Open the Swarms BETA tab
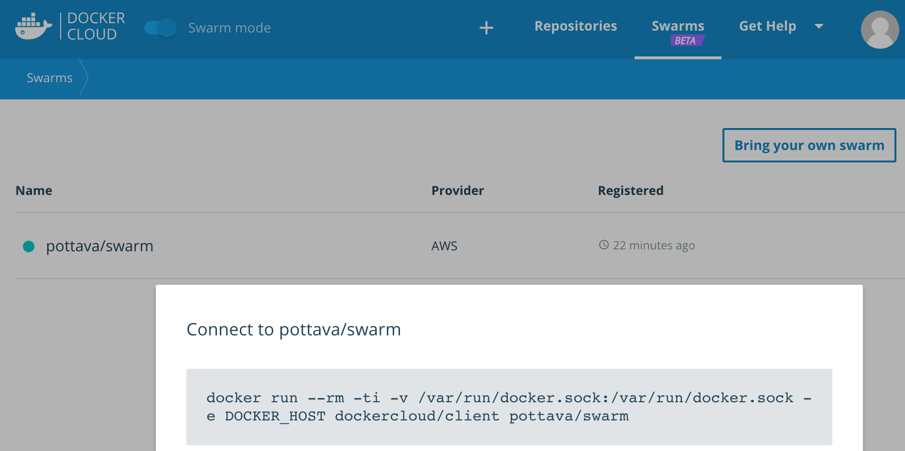 coord(678,30)
